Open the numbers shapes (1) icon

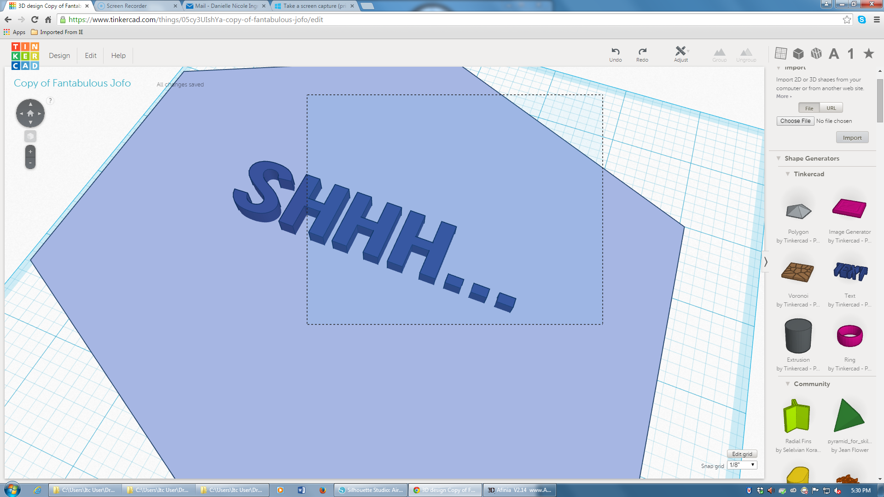(x=851, y=53)
